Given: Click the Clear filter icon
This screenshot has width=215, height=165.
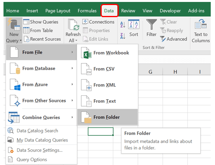Looking at the screenshot, I should (x=163, y=22).
